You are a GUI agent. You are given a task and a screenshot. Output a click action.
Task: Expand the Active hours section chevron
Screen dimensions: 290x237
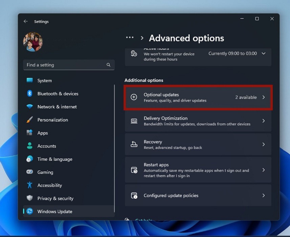point(263,53)
